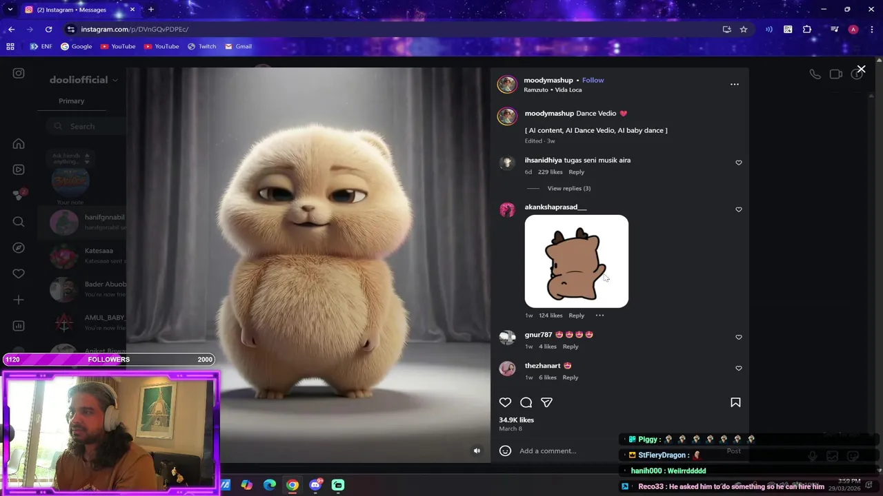The image size is (883, 496).
Task: Unmute the video with the speaker icon
Action: point(477,451)
